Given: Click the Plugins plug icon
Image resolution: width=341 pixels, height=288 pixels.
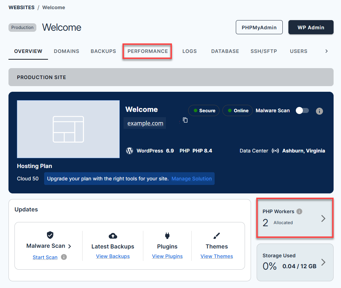Looking at the screenshot, I should pyautogui.click(x=167, y=236).
